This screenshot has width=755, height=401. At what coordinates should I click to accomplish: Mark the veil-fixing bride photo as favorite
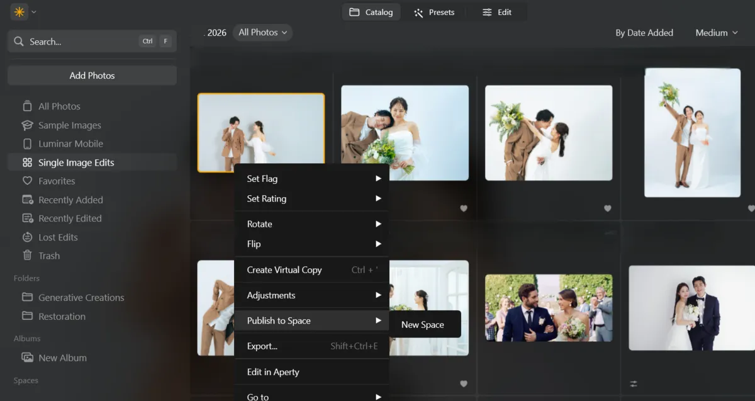pyautogui.click(x=464, y=383)
